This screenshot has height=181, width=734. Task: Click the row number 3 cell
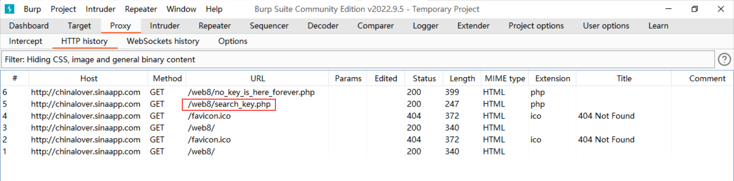point(5,128)
